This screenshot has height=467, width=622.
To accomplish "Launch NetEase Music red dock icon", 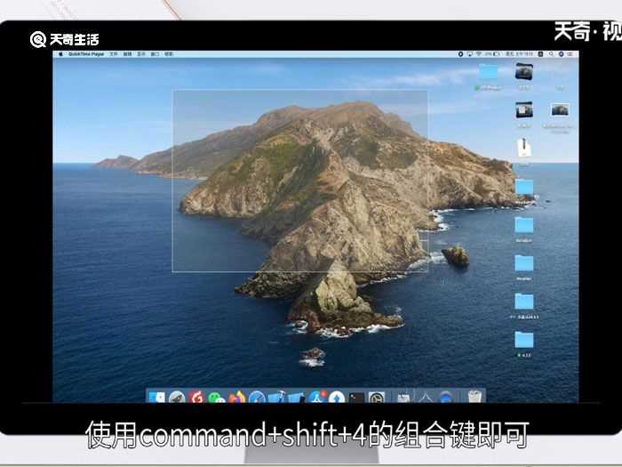I will [x=197, y=398].
